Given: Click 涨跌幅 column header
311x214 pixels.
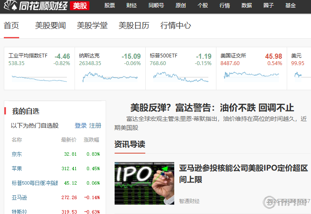Looking at the screenshot, I should pos(91,140).
